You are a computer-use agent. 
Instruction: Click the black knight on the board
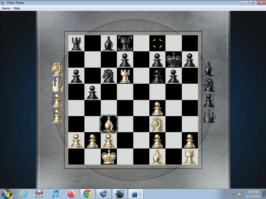[x=108, y=76]
